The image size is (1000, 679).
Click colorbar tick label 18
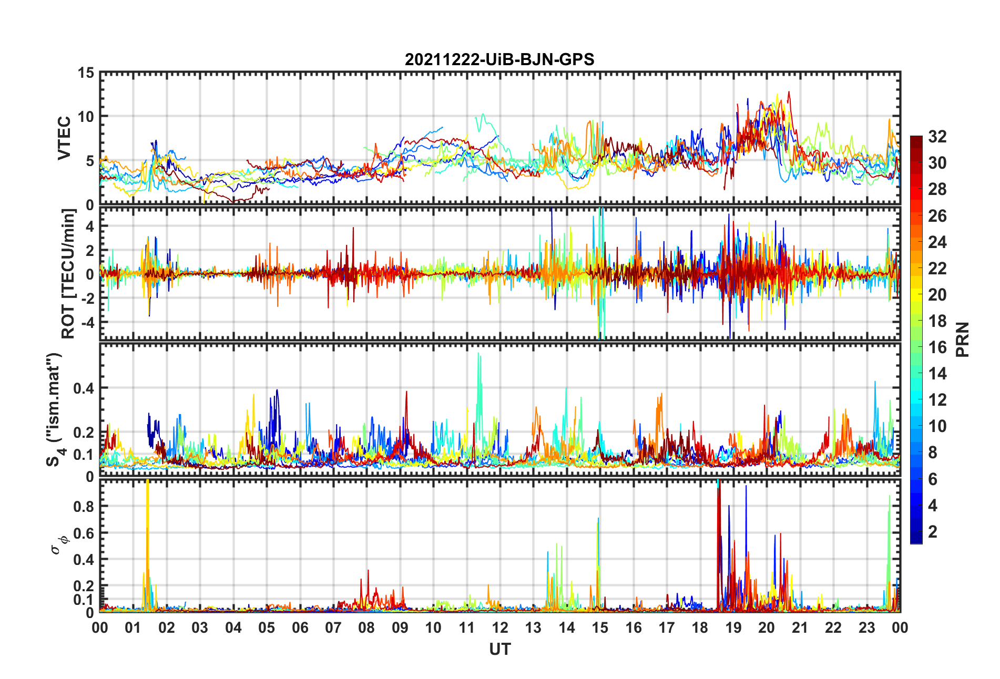click(937, 321)
